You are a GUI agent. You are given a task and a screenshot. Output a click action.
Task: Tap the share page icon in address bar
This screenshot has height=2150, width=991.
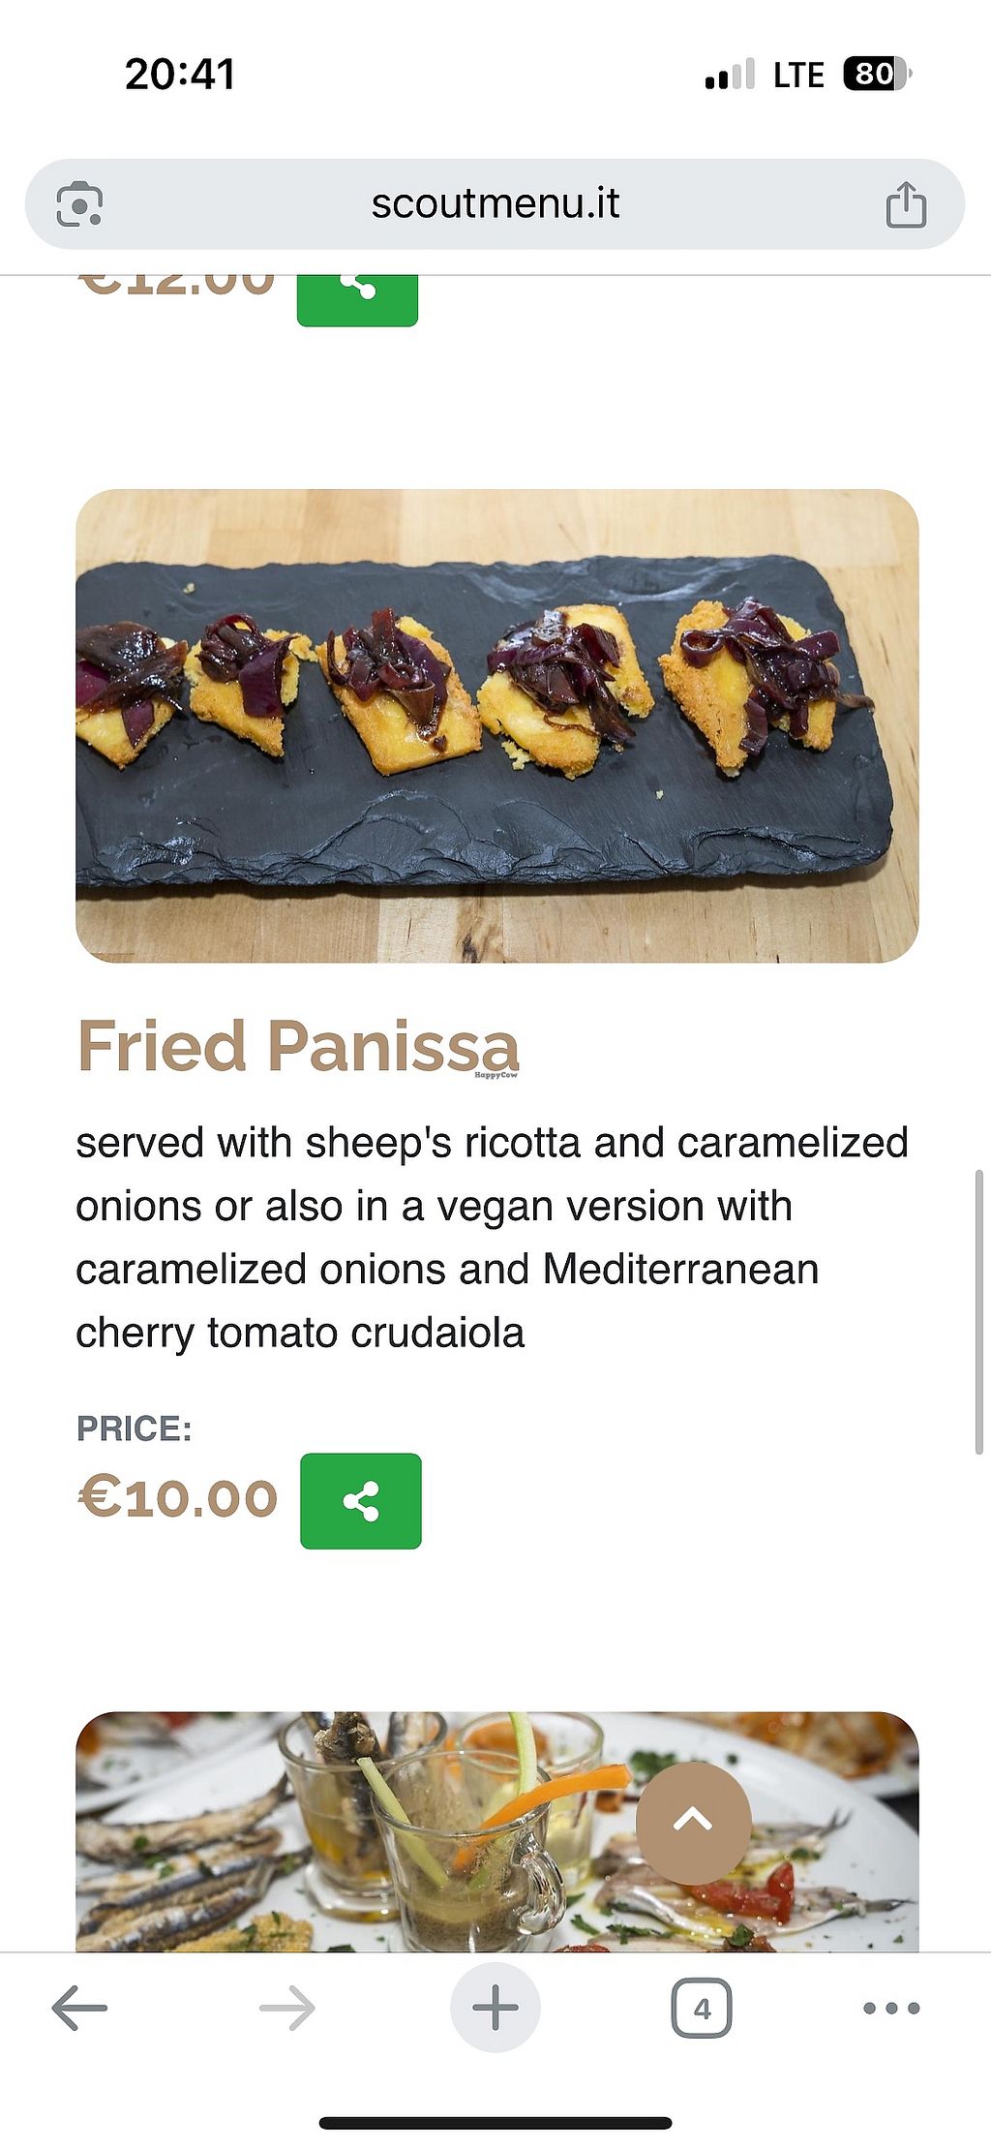coord(906,204)
